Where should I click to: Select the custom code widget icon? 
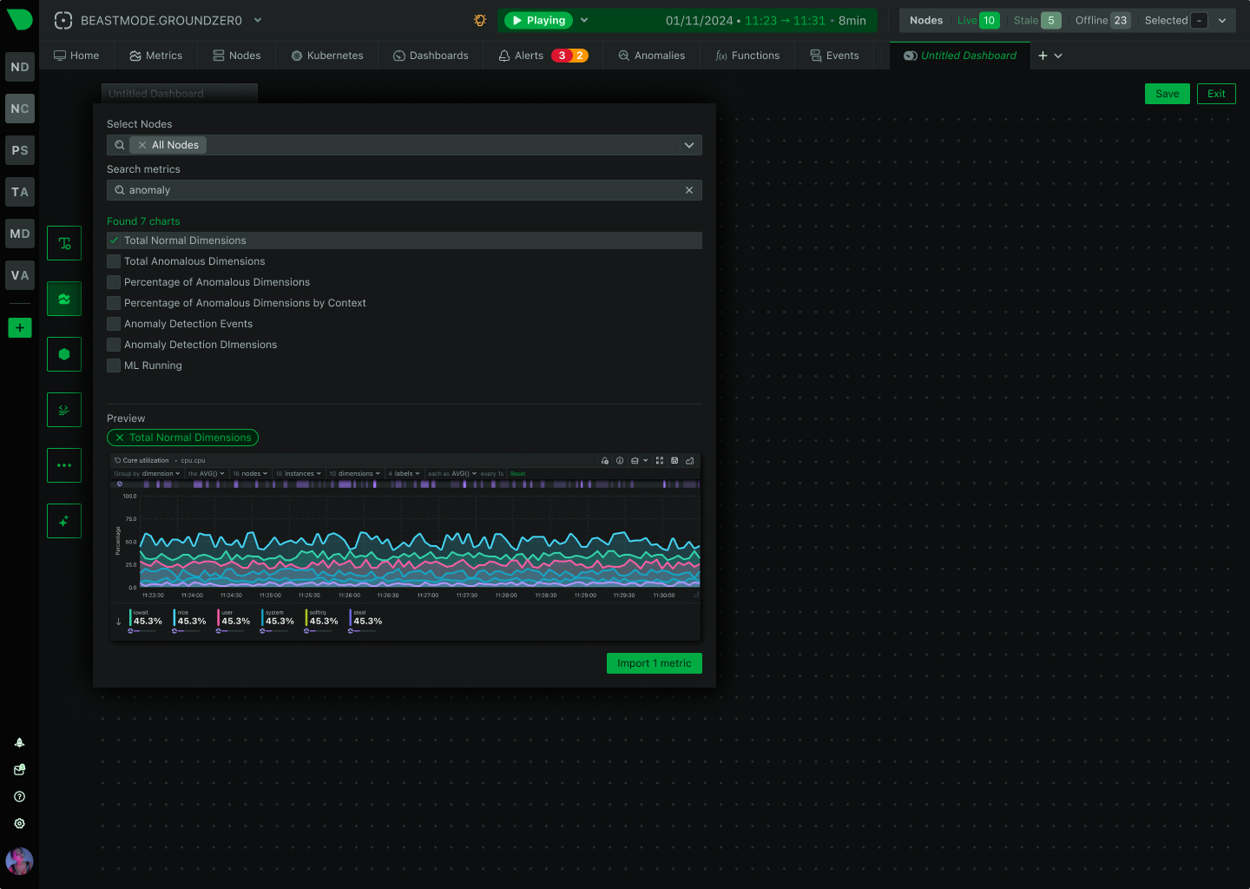tap(63, 409)
